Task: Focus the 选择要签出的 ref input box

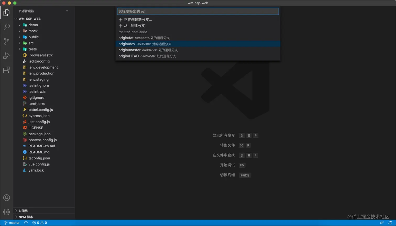Action: point(198,11)
